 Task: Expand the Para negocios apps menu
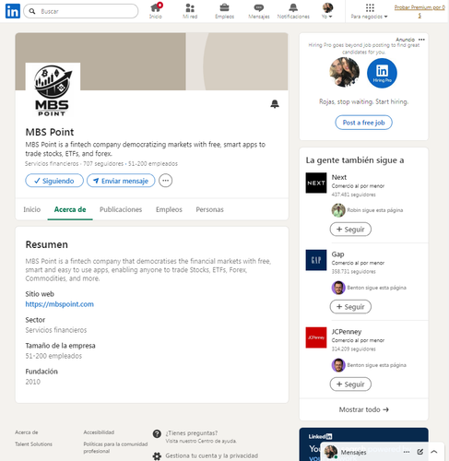370,11
